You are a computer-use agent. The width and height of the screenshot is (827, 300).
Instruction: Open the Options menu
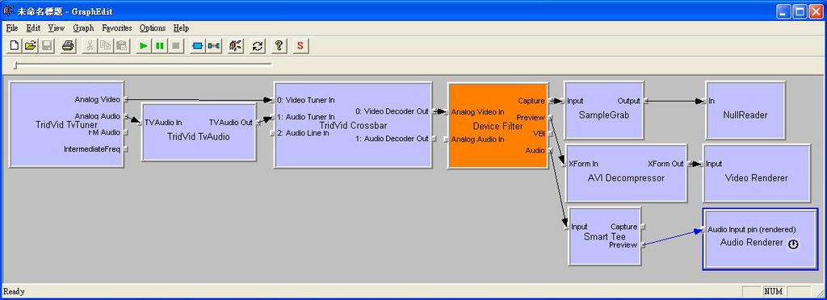(153, 28)
